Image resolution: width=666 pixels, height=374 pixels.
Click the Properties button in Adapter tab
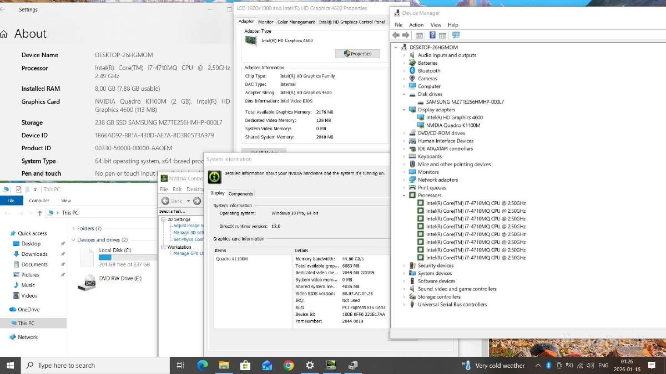tap(357, 54)
